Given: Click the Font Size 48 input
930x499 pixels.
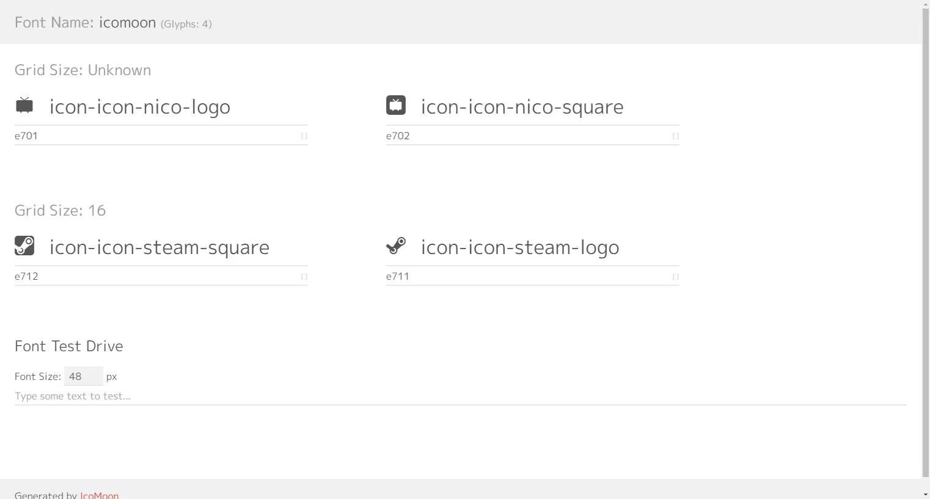Looking at the screenshot, I should coord(84,376).
